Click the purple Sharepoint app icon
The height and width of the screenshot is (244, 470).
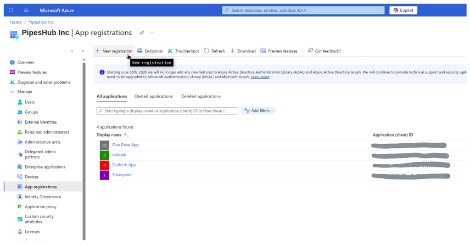pyautogui.click(x=104, y=175)
